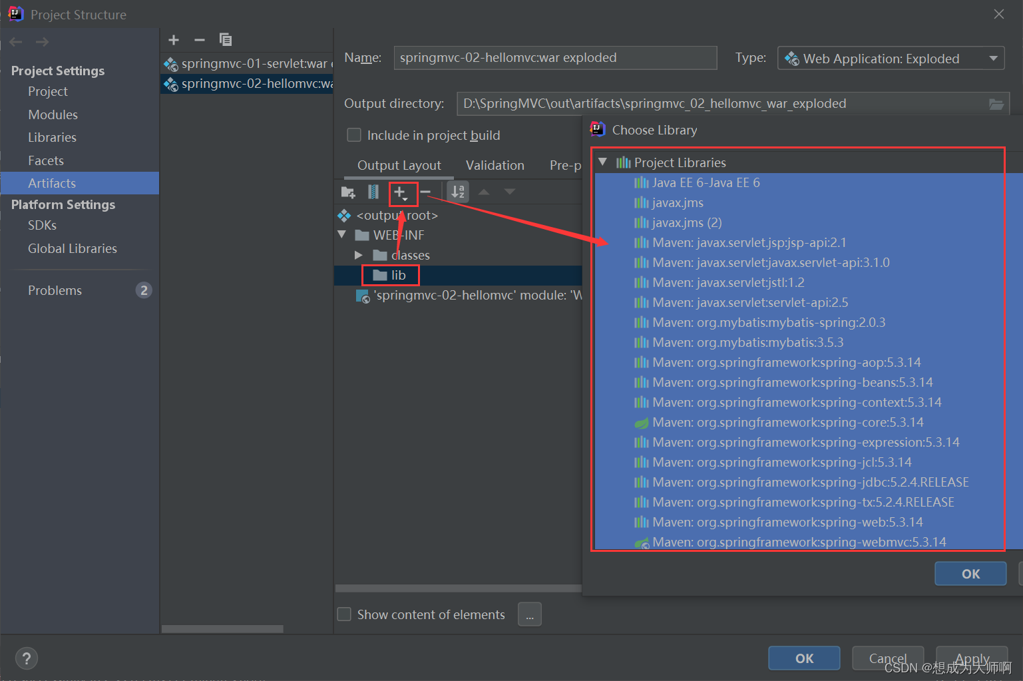Click Apply in Project Structure dialog
Screen dimensions: 1023x681
(x=972, y=658)
